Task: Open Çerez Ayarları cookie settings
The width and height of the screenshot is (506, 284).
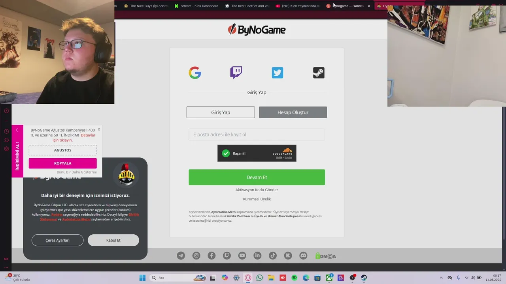Action: click(57, 240)
